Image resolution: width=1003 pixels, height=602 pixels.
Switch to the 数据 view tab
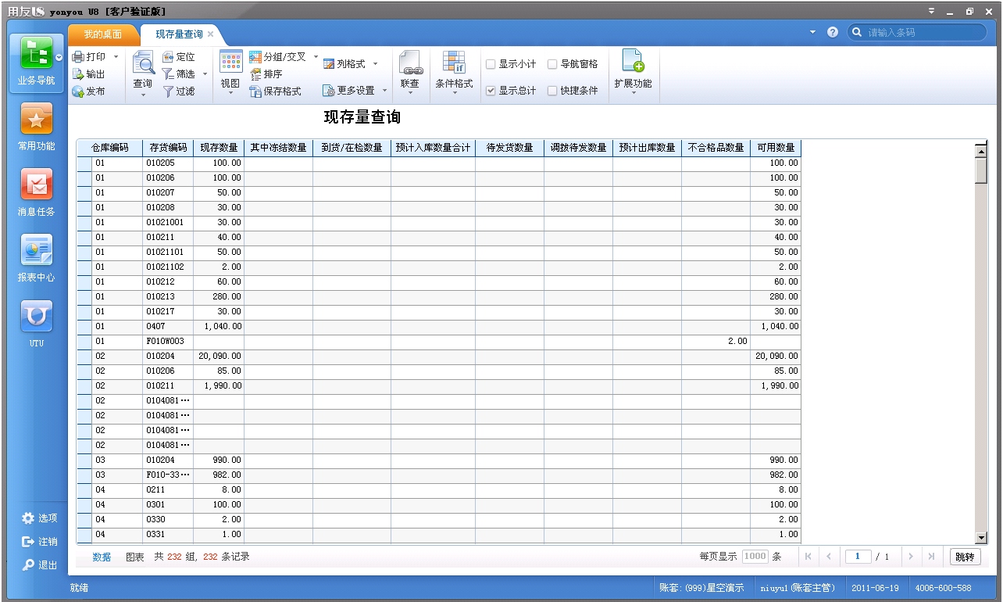tap(102, 557)
